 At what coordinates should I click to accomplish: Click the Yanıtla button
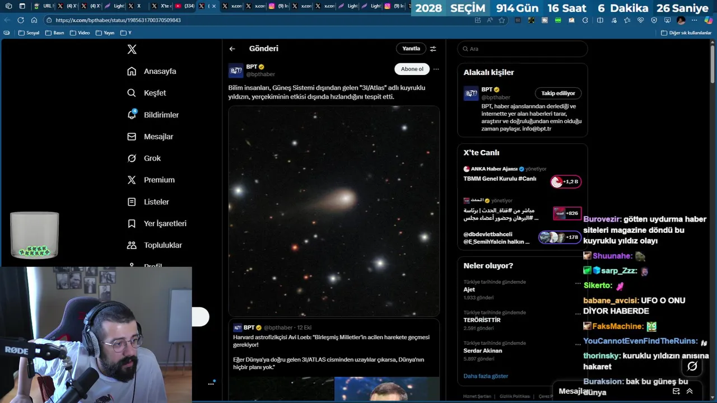(x=411, y=49)
